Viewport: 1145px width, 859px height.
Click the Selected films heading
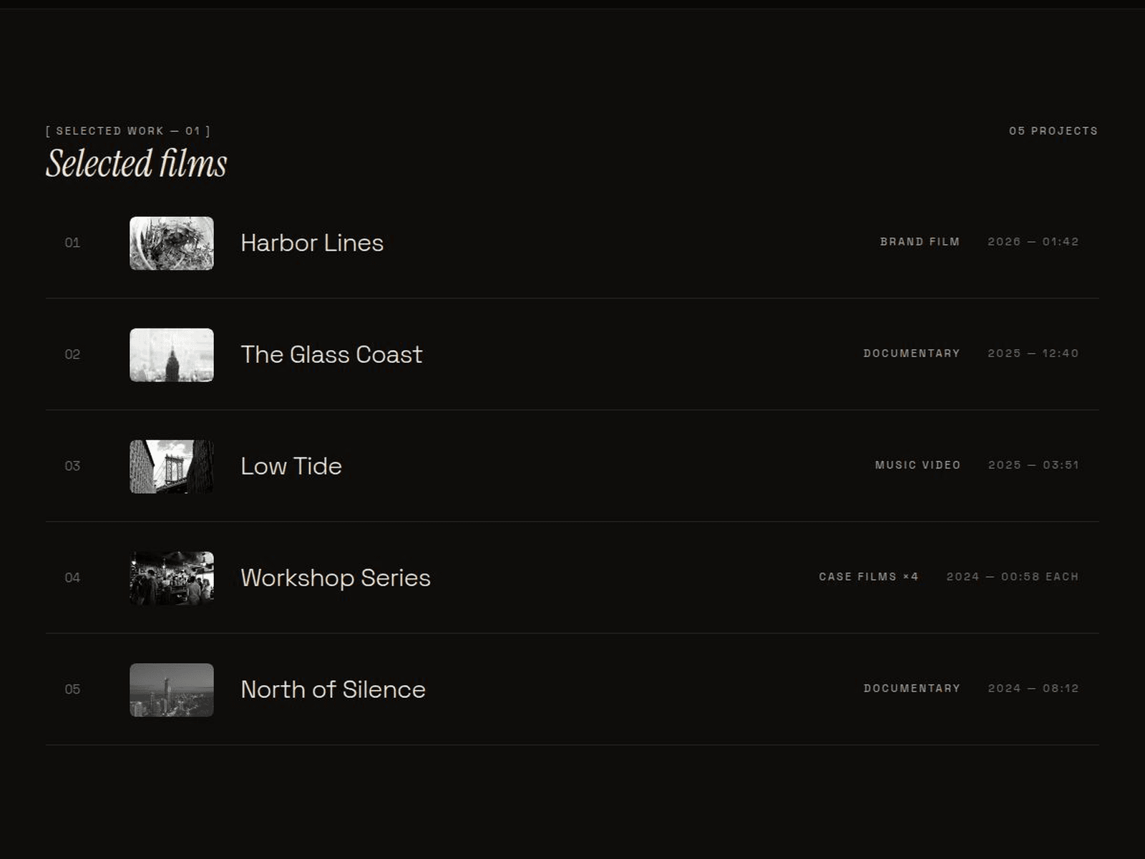[x=137, y=163]
